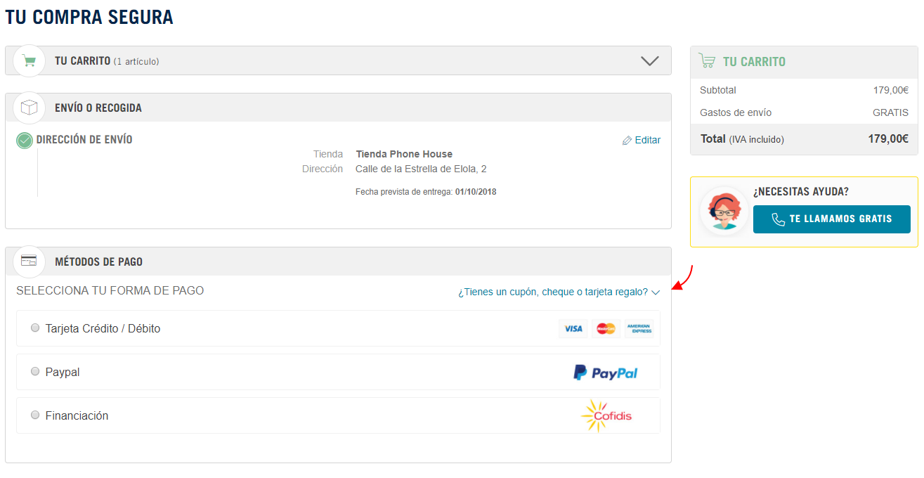Click the GRATIS shipping cost value

890,112
